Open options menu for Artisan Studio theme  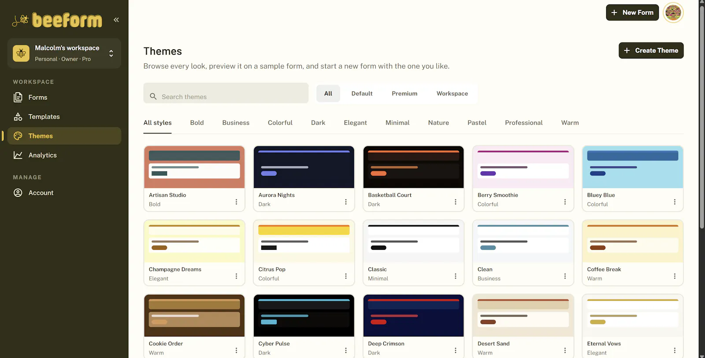236,202
